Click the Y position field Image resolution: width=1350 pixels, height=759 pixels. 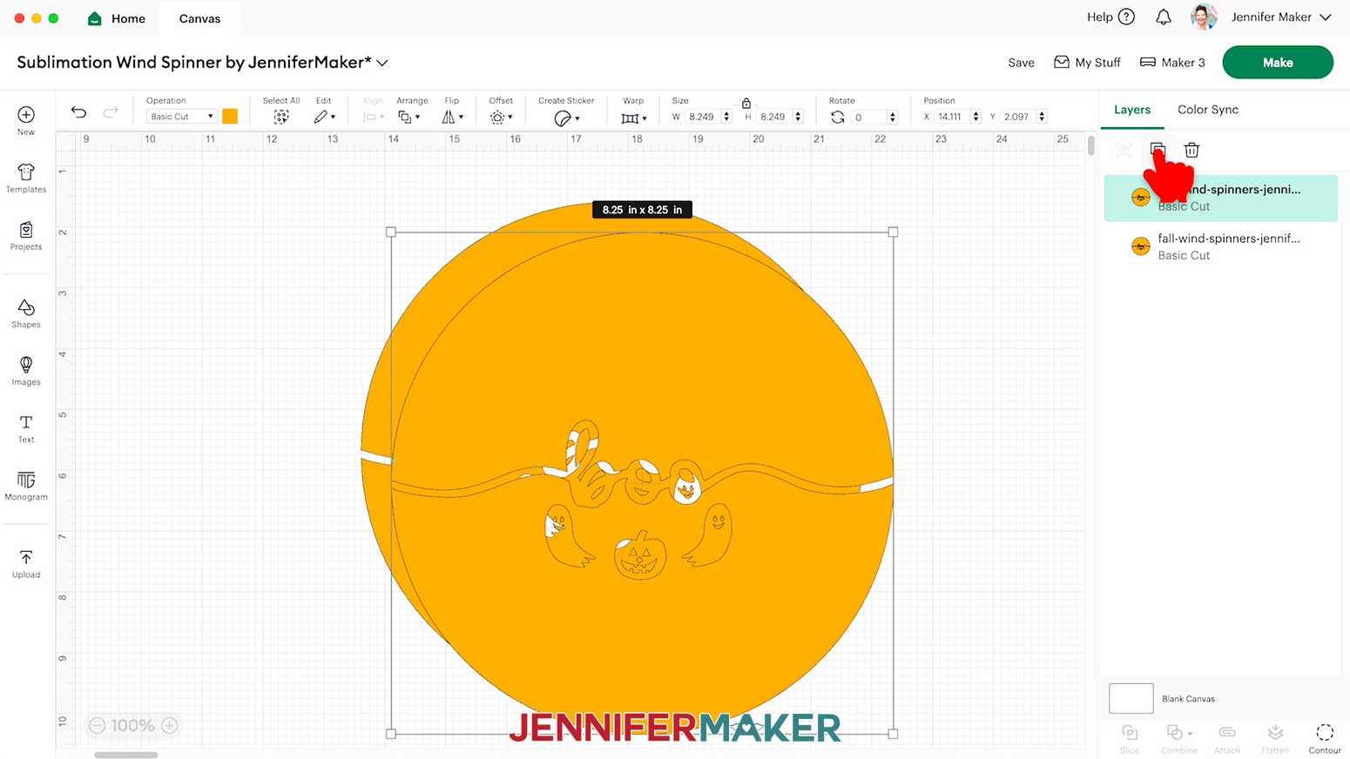[x=1017, y=117]
